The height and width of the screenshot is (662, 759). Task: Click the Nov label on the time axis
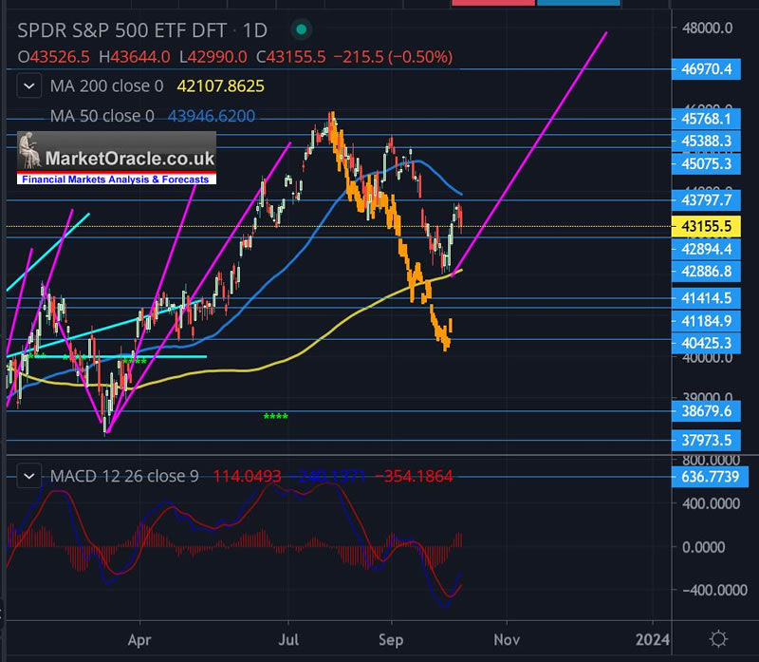(x=507, y=640)
